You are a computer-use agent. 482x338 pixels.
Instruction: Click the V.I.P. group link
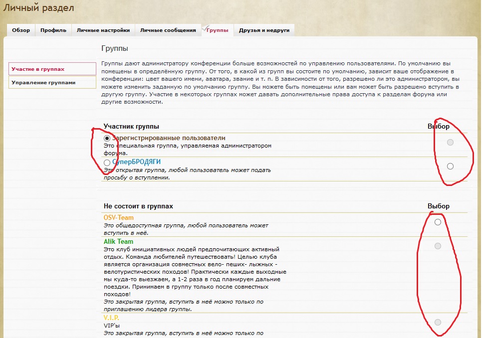click(111, 318)
